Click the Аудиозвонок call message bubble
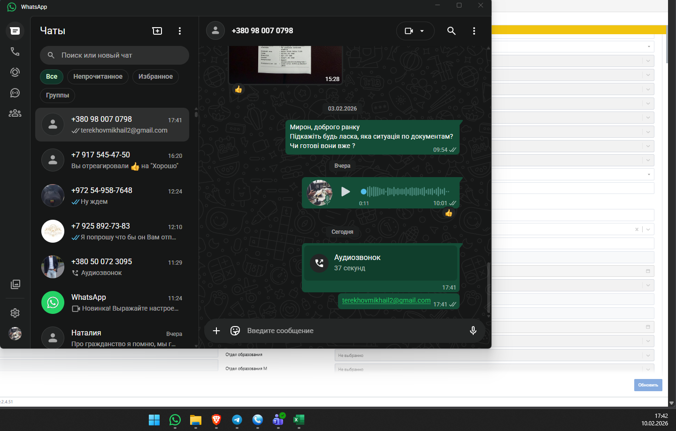 click(x=381, y=268)
